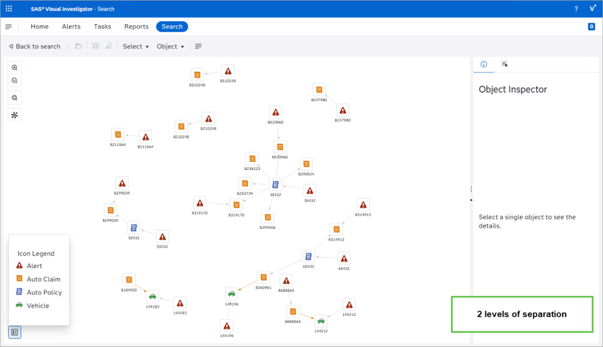Select Auto Claim node 8314913
The height and width of the screenshot is (347, 603).
pyautogui.click(x=336, y=230)
